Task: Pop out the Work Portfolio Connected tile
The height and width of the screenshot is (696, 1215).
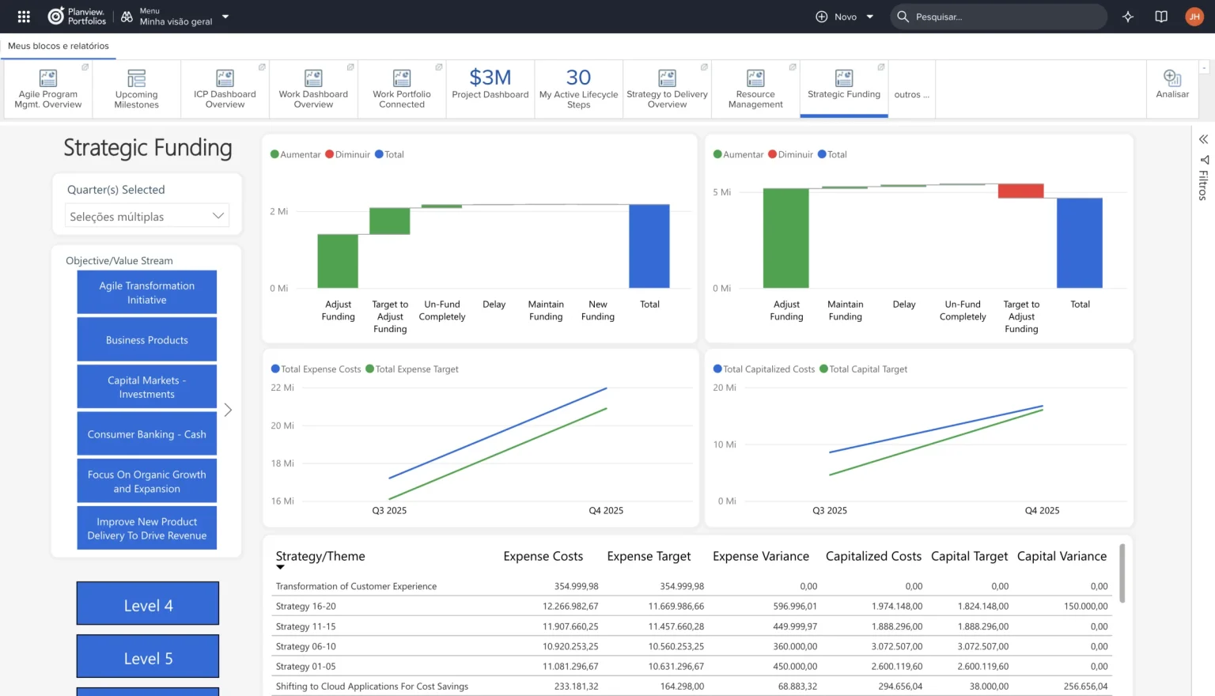Action: [x=438, y=67]
